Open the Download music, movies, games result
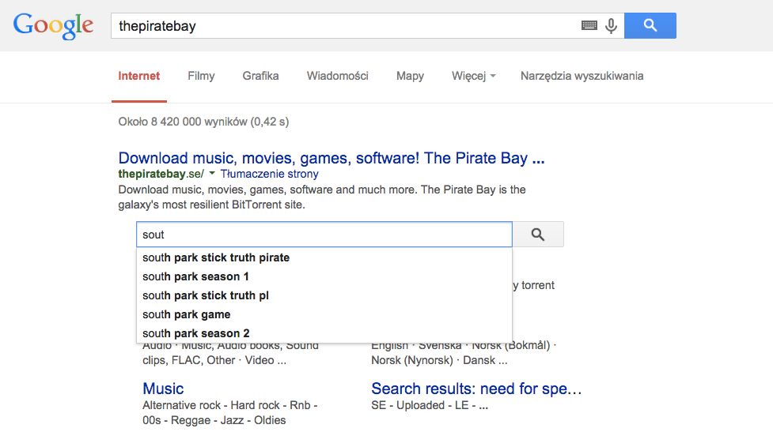773x432 pixels. tap(332, 158)
